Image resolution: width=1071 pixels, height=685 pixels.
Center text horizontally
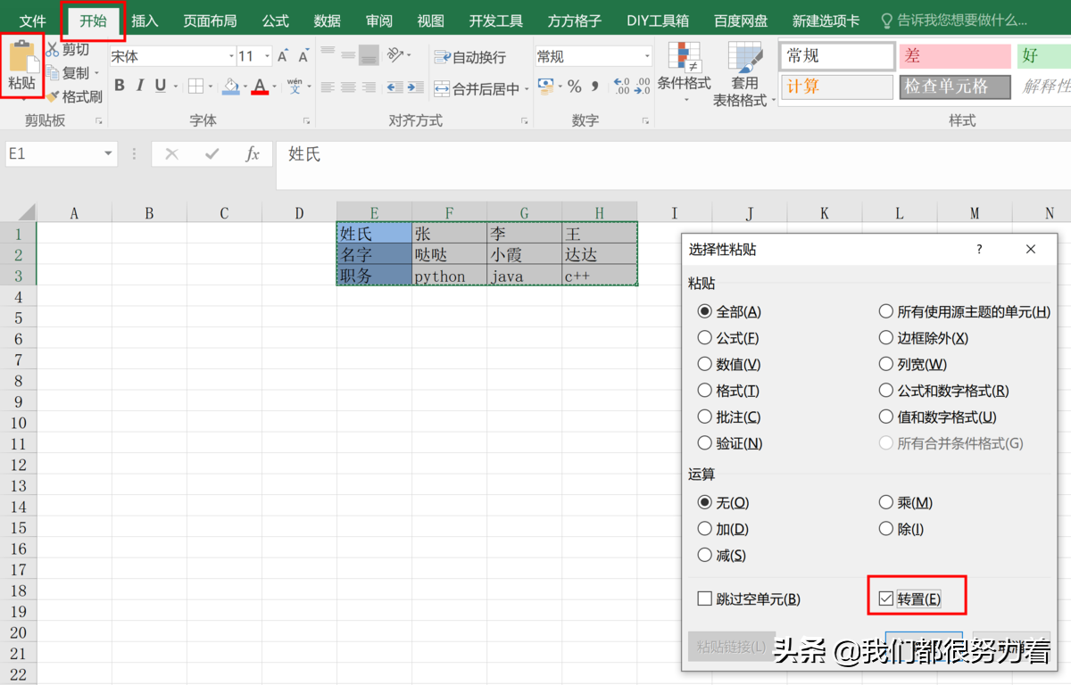(348, 87)
